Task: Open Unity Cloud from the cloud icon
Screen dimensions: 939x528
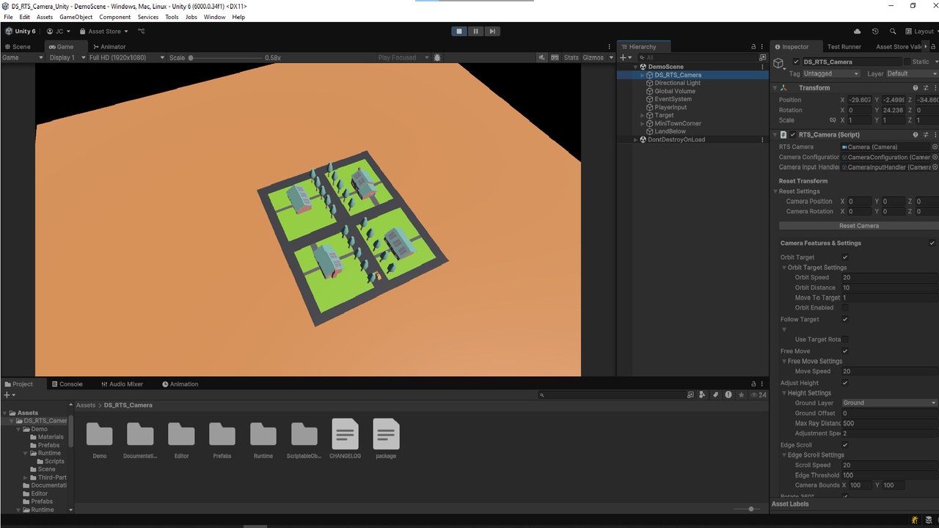Action: coord(857,32)
